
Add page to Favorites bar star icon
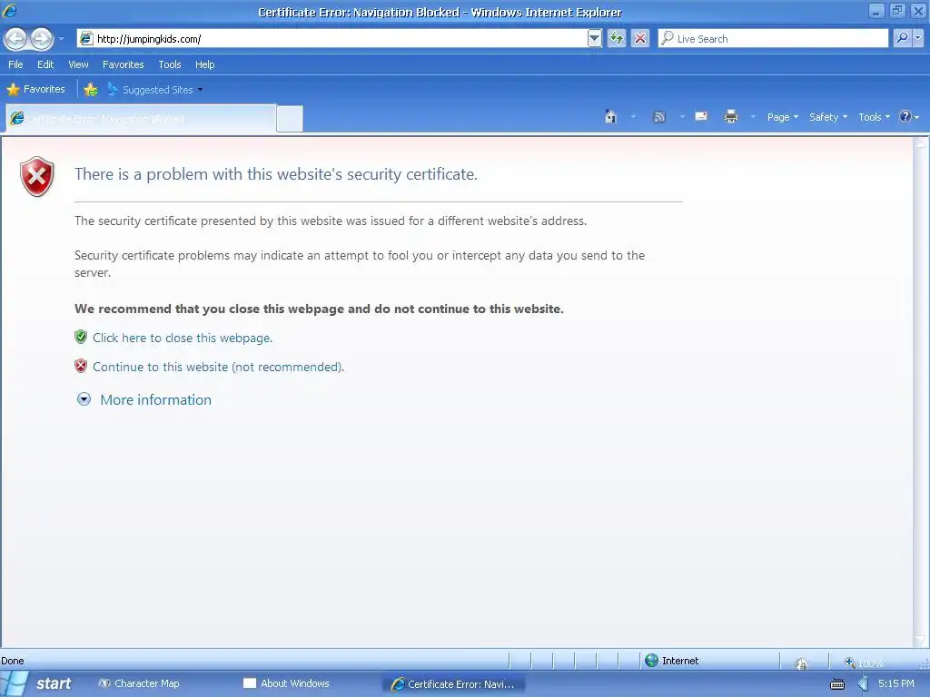[x=90, y=90]
